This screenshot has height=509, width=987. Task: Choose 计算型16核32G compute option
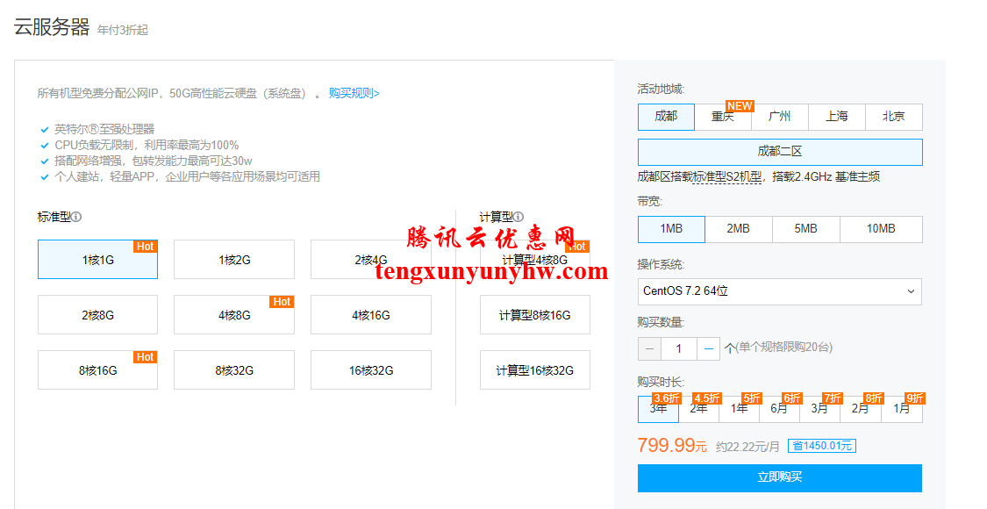coord(535,370)
